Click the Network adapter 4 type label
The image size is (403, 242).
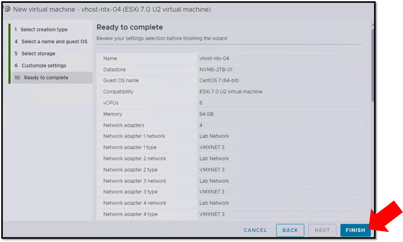point(130,214)
